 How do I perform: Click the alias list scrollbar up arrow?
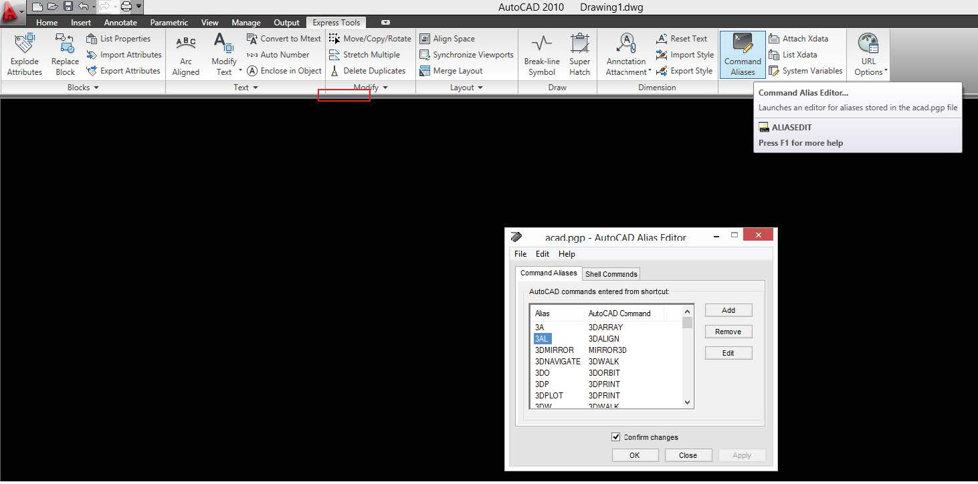point(687,312)
